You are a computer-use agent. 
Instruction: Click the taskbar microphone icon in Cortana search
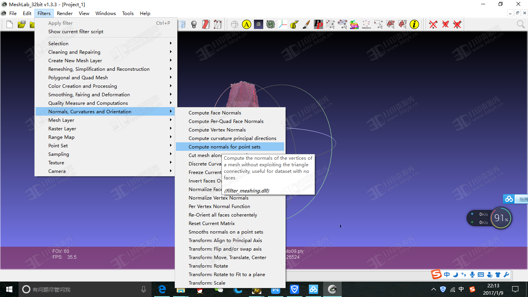144,289
